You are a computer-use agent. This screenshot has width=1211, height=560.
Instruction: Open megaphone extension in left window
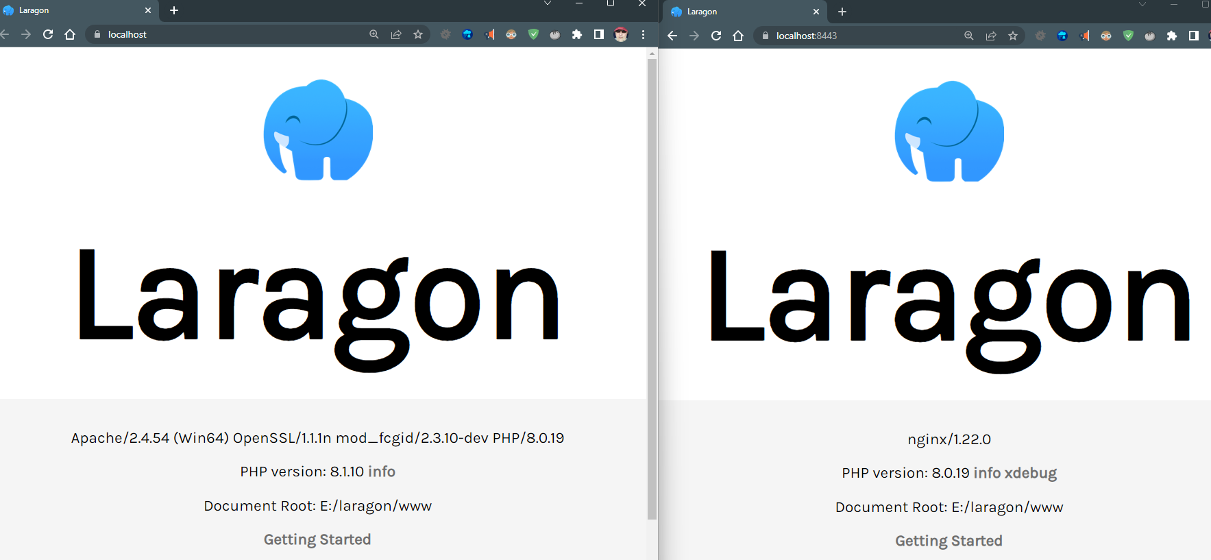[x=489, y=34]
